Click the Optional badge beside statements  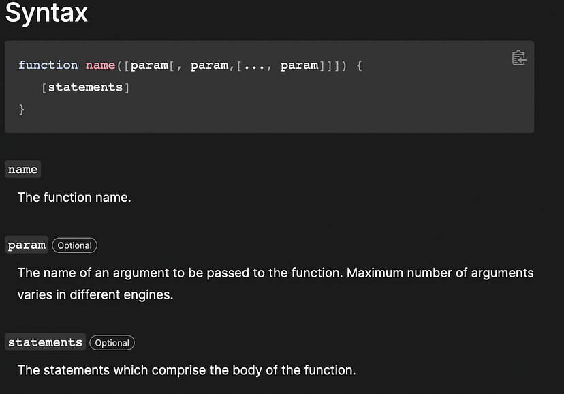tap(111, 342)
